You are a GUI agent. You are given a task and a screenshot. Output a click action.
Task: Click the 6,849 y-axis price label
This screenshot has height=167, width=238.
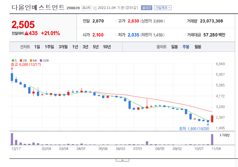220,64
